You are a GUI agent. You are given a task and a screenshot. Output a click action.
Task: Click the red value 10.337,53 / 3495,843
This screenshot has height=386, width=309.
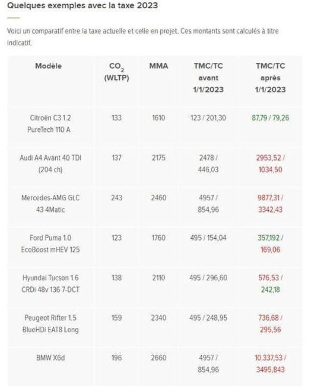(x=270, y=364)
